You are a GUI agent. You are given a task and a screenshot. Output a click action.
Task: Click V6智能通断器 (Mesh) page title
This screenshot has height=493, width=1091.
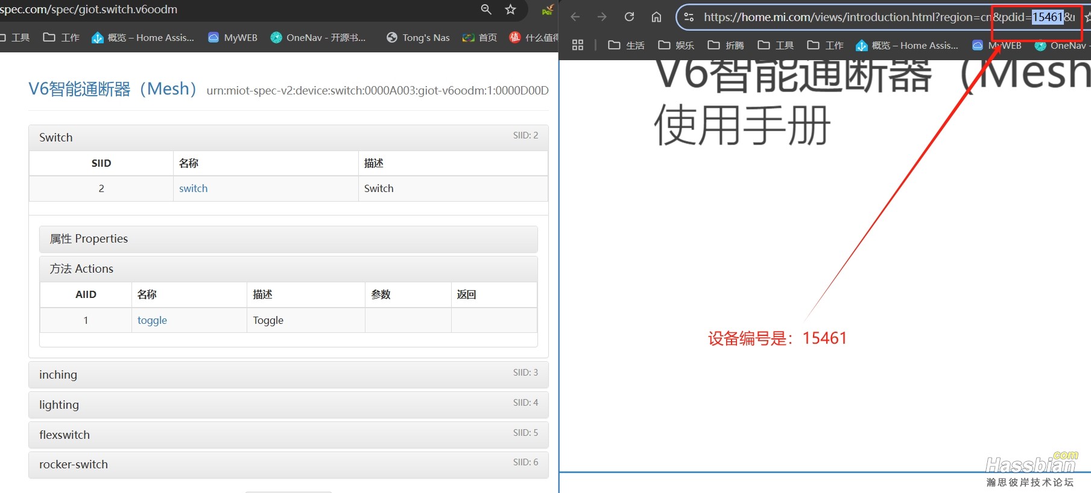tap(113, 89)
